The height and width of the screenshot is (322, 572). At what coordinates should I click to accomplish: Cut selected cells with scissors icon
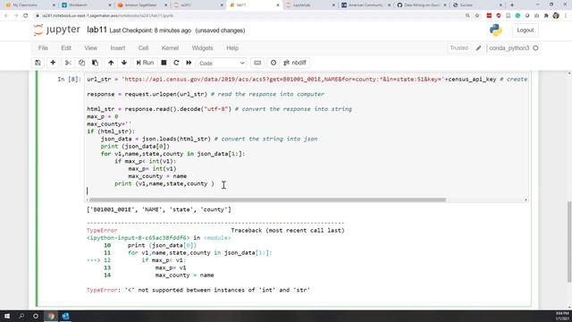(68, 63)
